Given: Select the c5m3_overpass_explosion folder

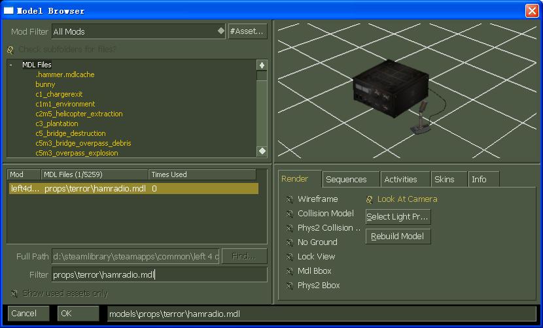Looking at the screenshot, I should [77, 153].
